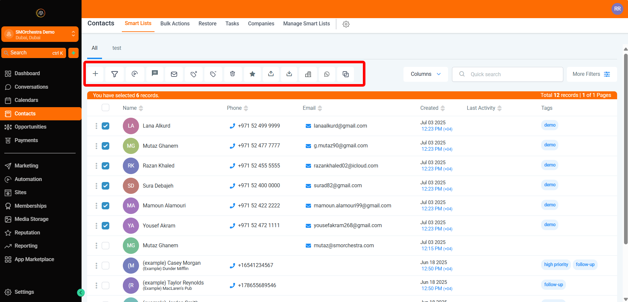628x302 pixels.
Task: Click the Merge contacts overlap icon
Action: click(x=345, y=74)
